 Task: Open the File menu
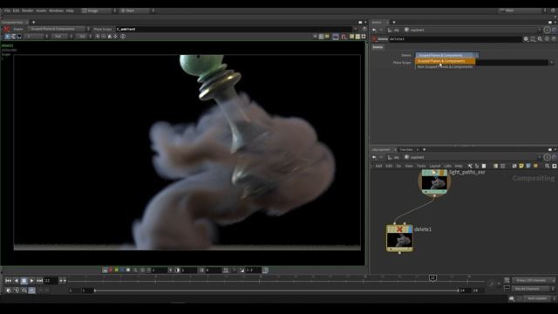pyautogui.click(x=7, y=10)
